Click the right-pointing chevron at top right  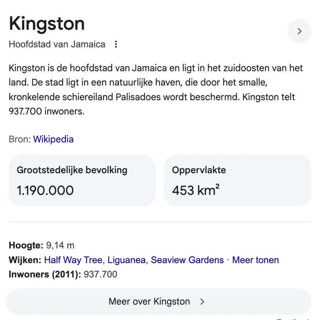[299, 31]
